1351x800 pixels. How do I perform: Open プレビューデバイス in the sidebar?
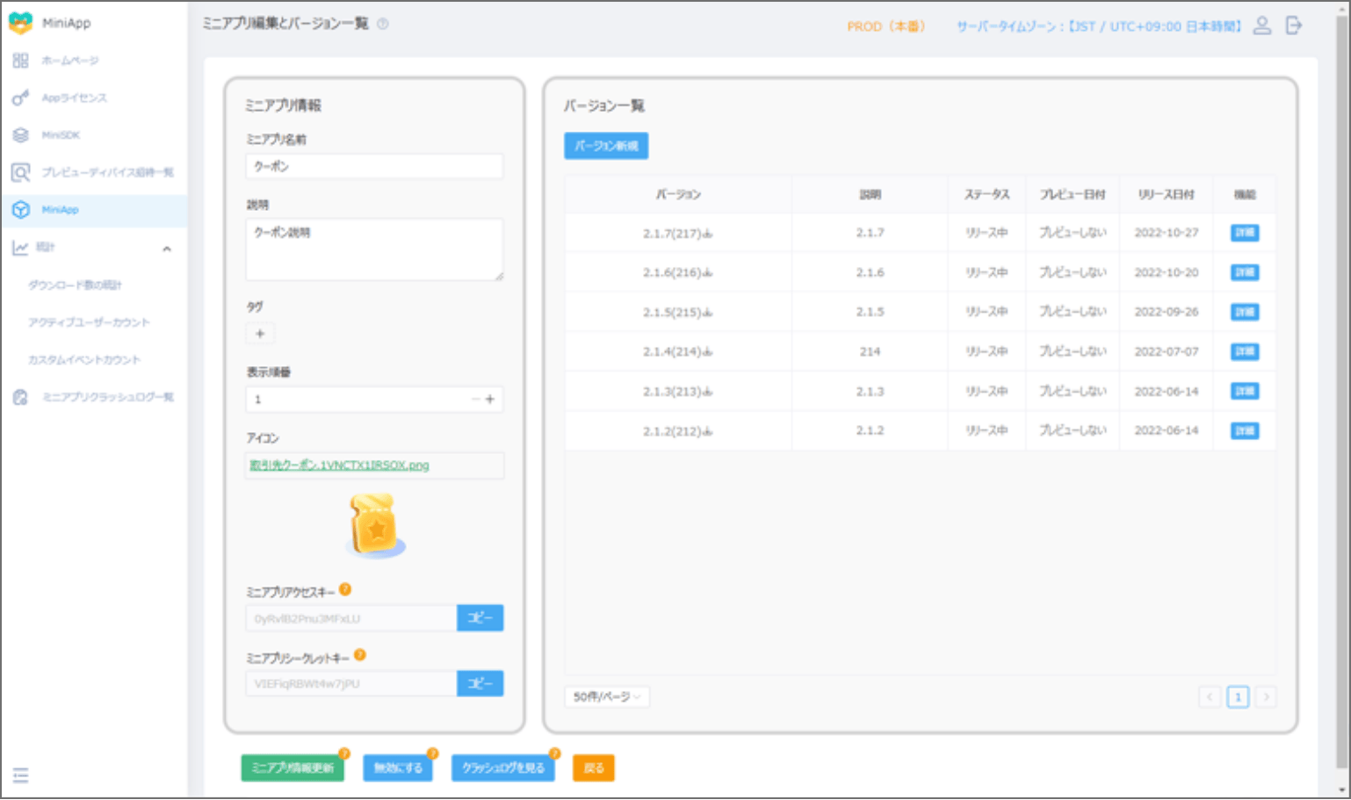(107, 172)
